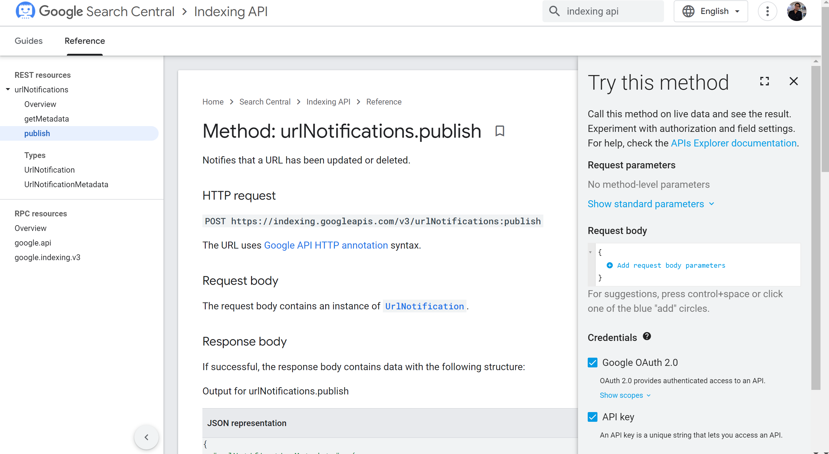
Task: Uncheck the API key checkbox
Action: [x=592, y=417]
